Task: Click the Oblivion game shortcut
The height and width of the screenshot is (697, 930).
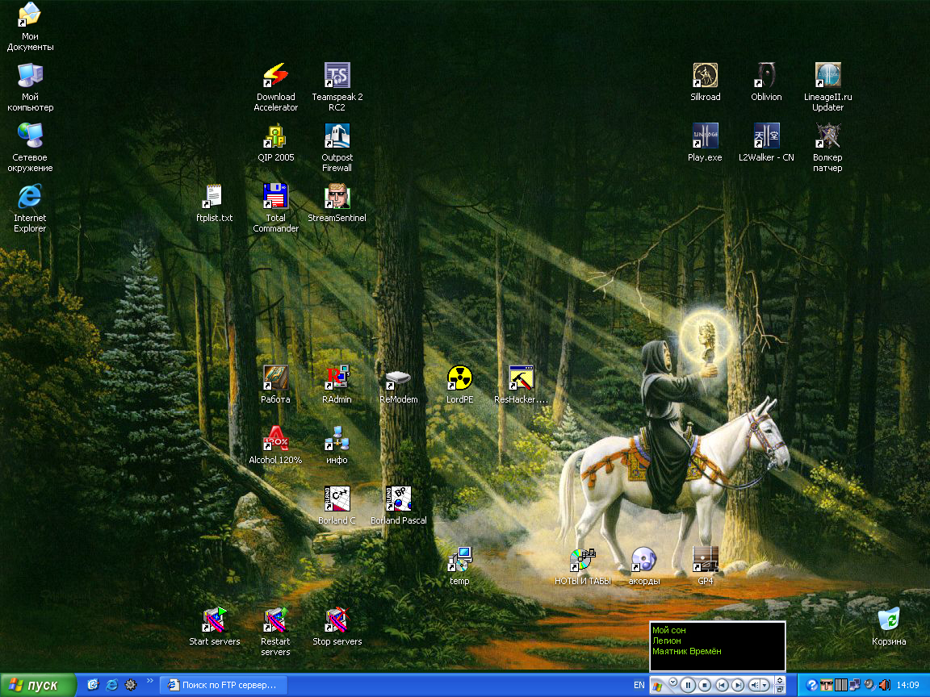Action: pos(766,77)
